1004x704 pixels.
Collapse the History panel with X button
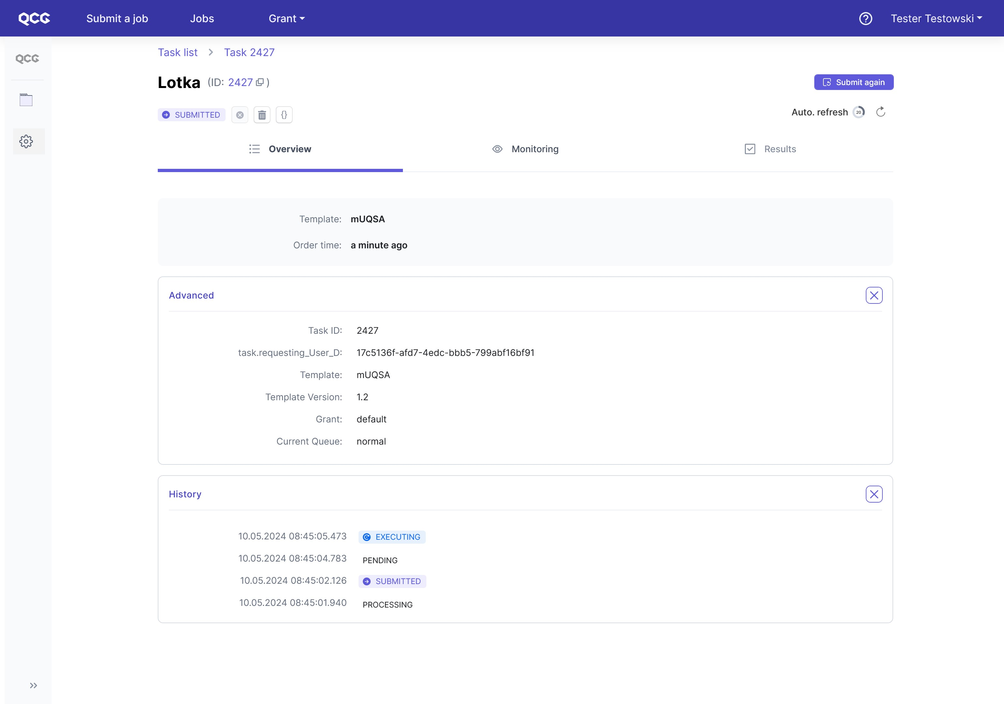coord(874,494)
